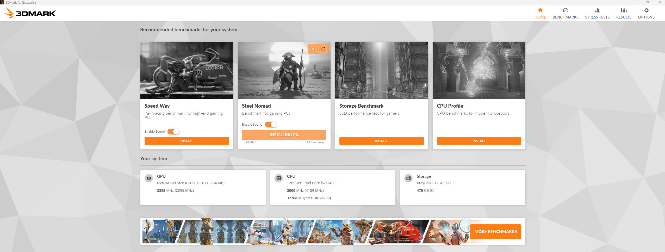This screenshot has width=665, height=252.
Task: Install the CPU Profile benchmark
Action: pyautogui.click(x=479, y=141)
